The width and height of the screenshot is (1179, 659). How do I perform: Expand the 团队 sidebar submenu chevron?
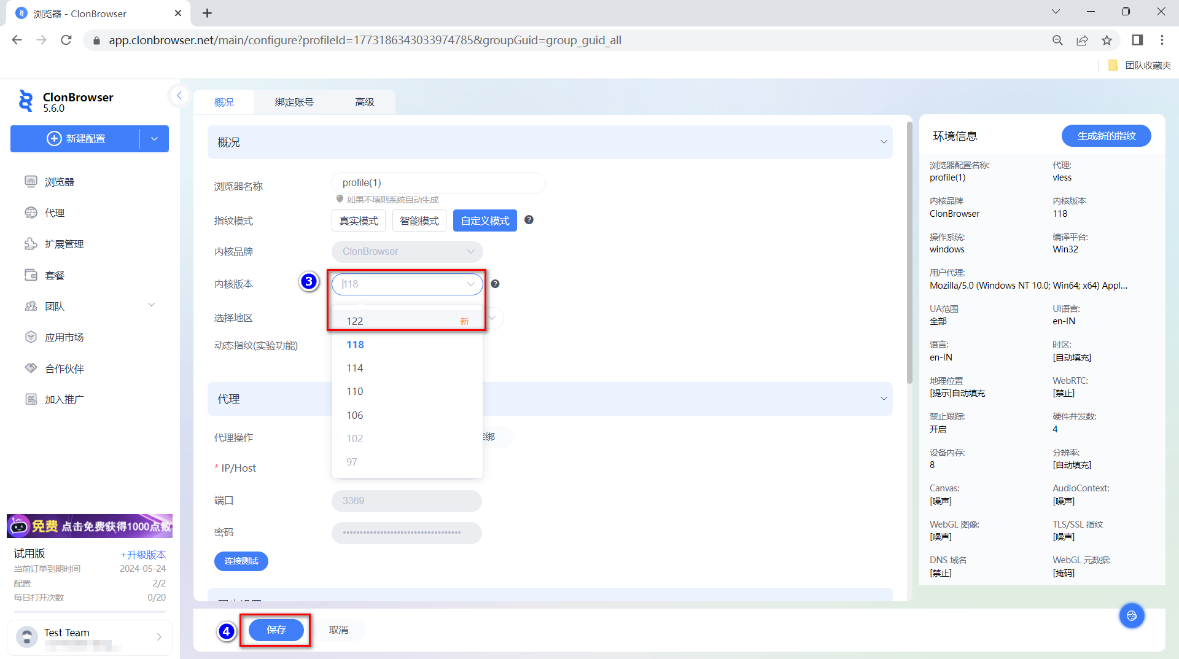152,305
